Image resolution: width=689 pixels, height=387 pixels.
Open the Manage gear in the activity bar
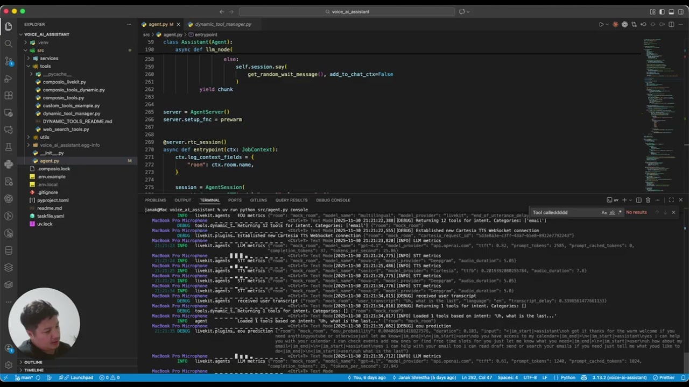pyautogui.click(x=8, y=365)
